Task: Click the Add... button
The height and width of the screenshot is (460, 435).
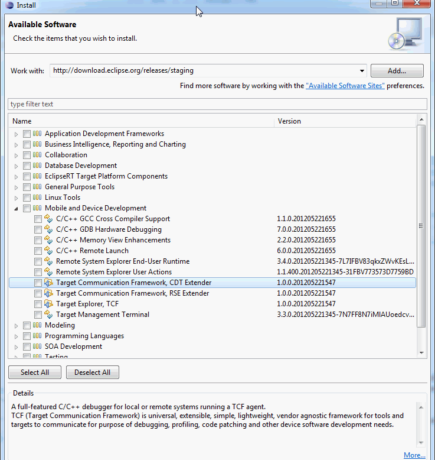Action: pos(397,71)
